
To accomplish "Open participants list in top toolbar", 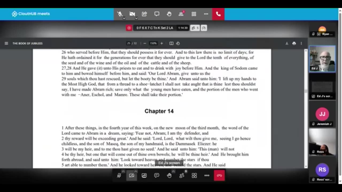I will tap(181, 14).
